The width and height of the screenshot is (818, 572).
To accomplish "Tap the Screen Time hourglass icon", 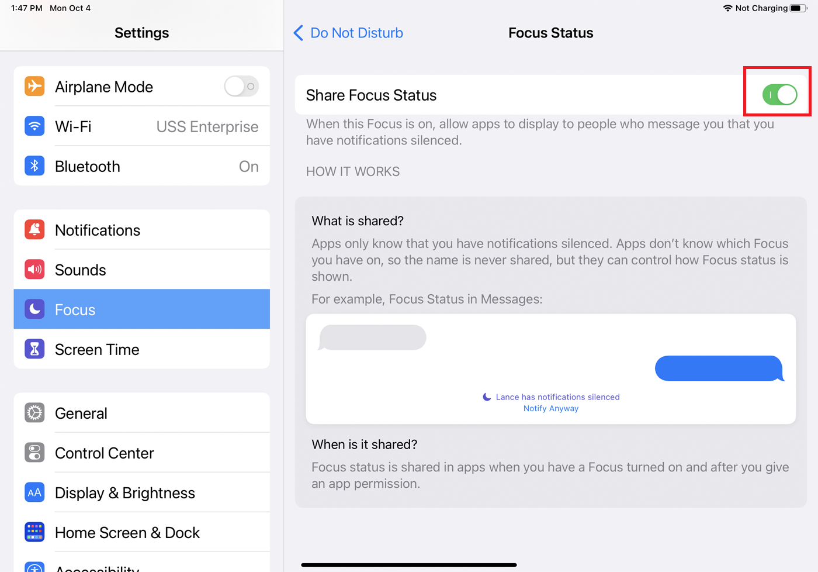I will [x=34, y=349].
